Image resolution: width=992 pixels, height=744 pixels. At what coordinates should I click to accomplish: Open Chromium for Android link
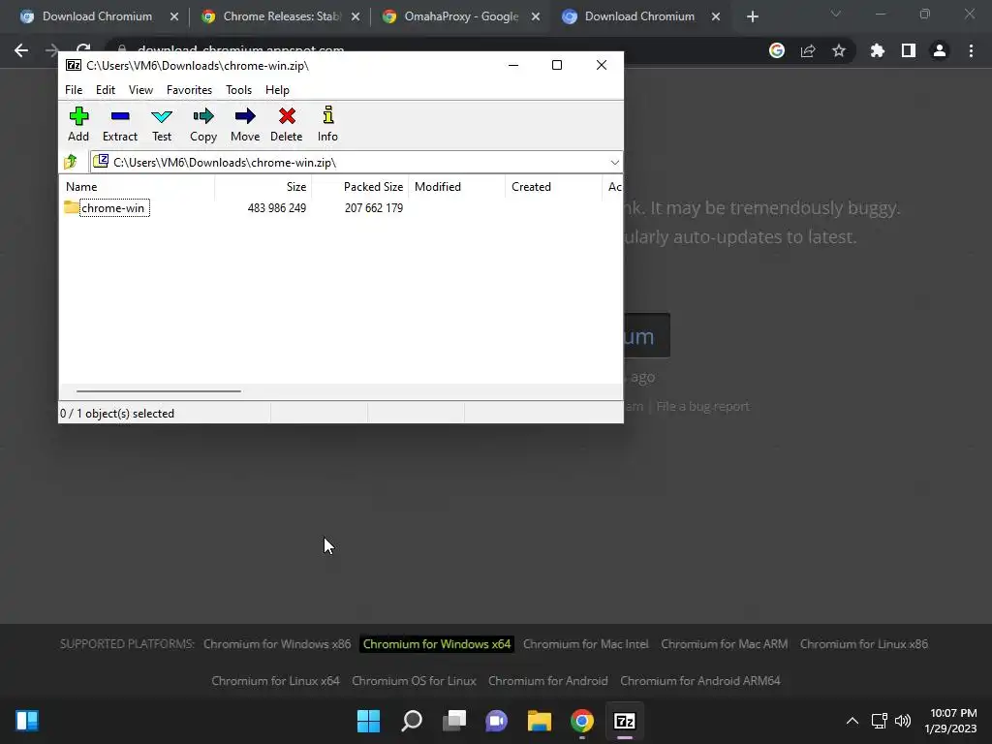[x=548, y=681]
